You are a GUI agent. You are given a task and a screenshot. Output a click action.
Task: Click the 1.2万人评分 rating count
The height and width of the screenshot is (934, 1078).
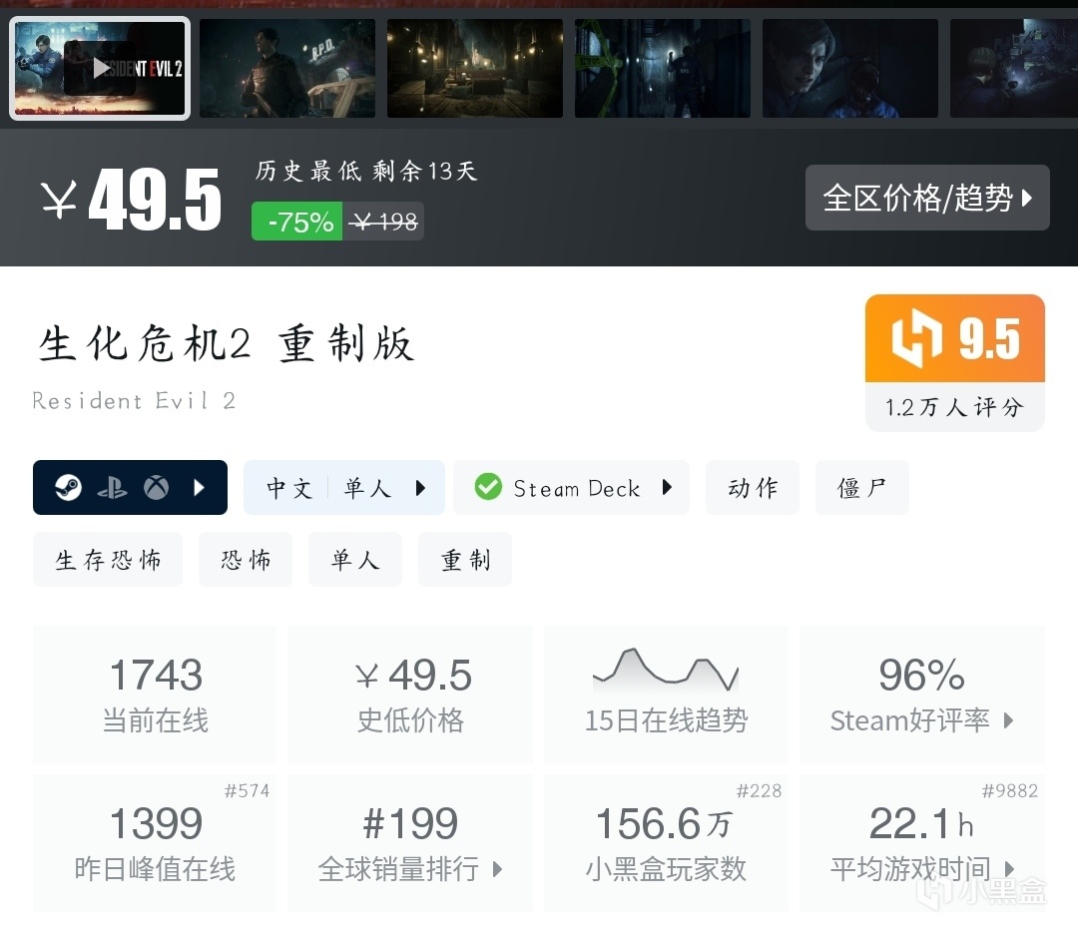(x=955, y=407)
